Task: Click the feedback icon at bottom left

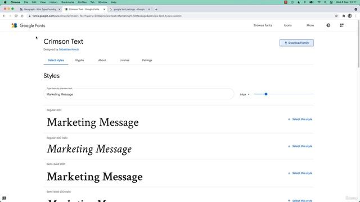Action: click(x=4, y=198)
